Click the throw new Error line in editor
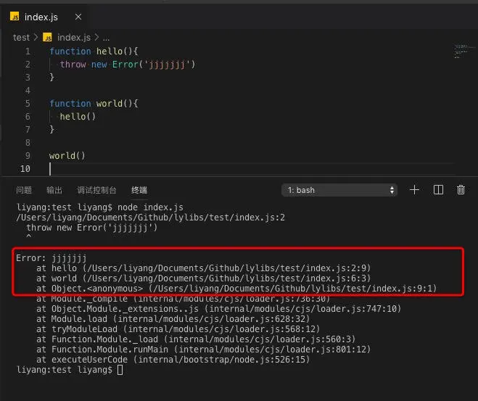 click(128, 65)
